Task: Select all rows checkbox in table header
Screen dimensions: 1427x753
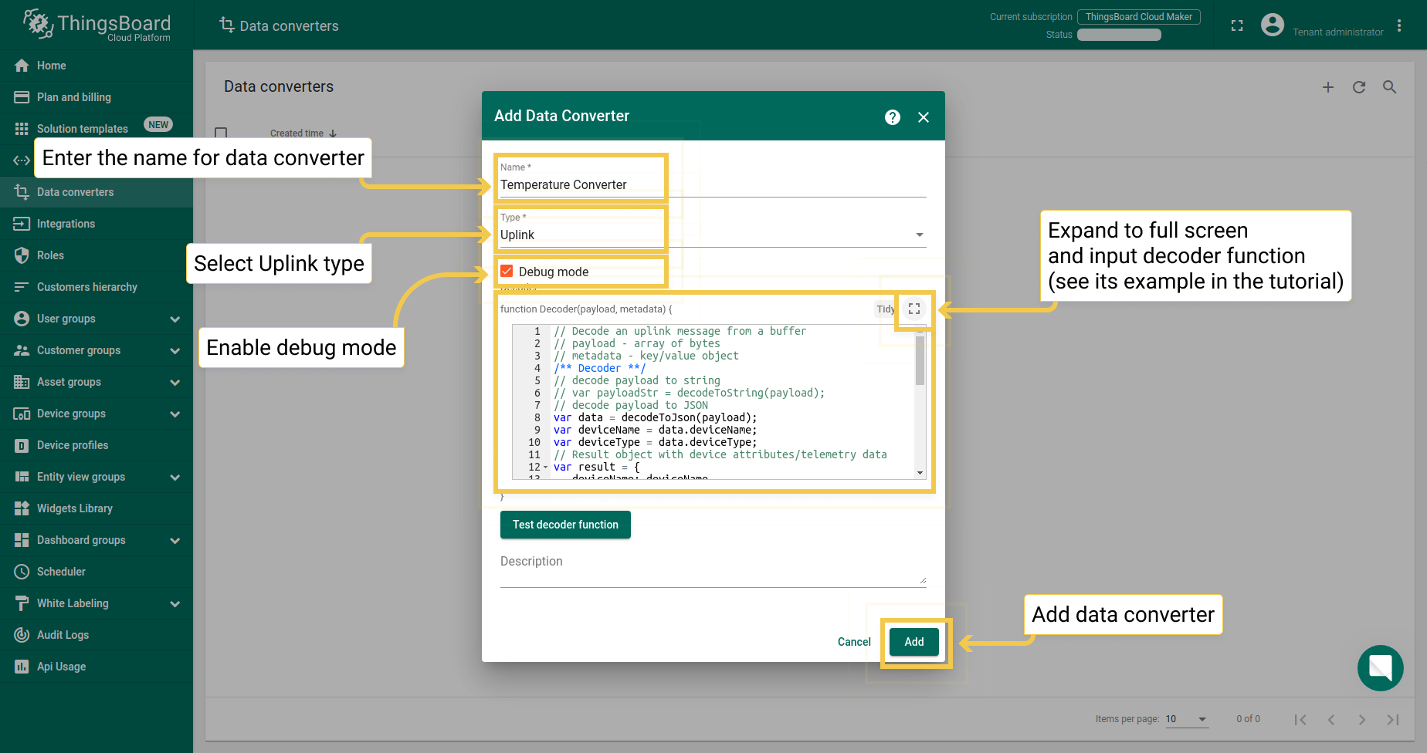Action: (x=221, y=133)
